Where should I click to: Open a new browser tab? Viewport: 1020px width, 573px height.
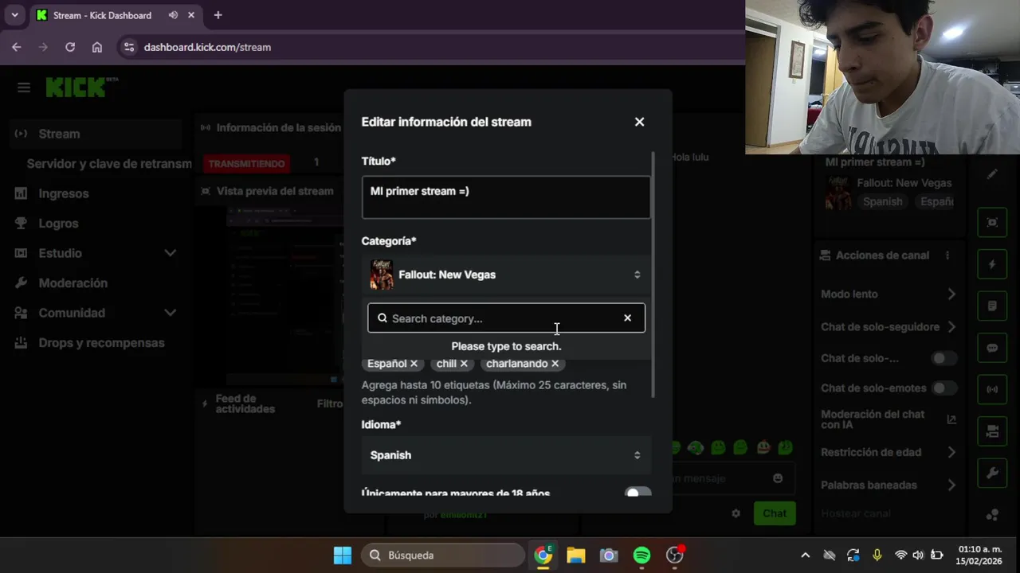point(218,15)
